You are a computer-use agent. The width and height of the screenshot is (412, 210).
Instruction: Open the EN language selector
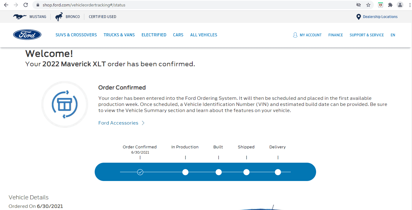click(x=393, y=35)
